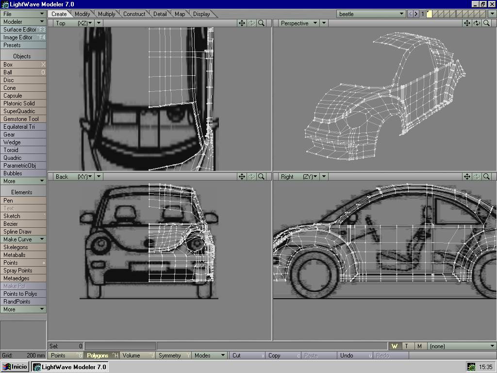Click the Inicio start button
This screenshot has height=373, width=497.
click(16, 367)
